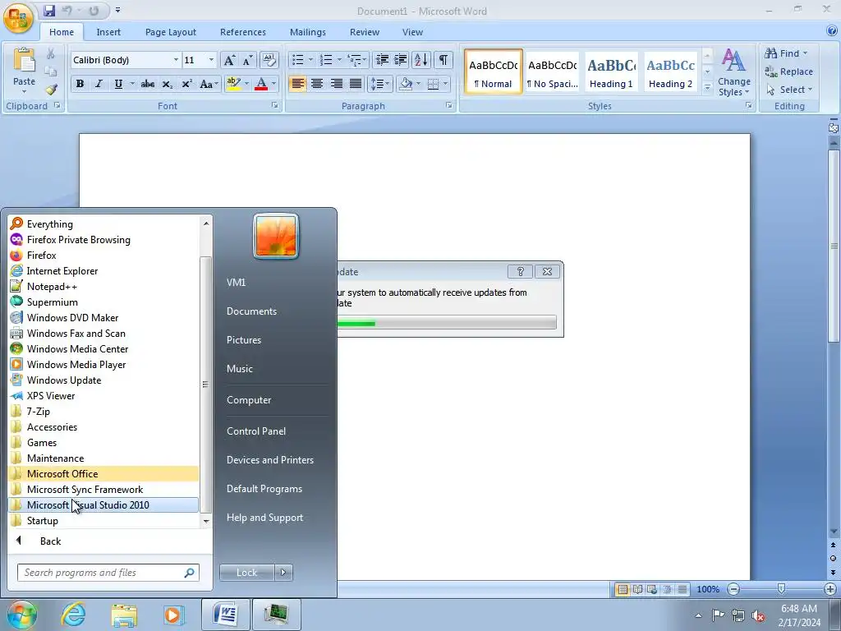
Task: Grow the font size
Action: [229, 60]
